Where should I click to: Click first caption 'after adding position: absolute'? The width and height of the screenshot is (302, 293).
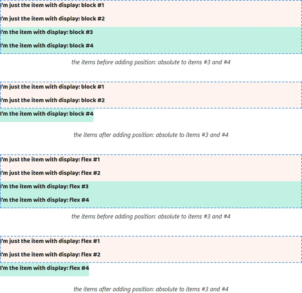point(151,135)
